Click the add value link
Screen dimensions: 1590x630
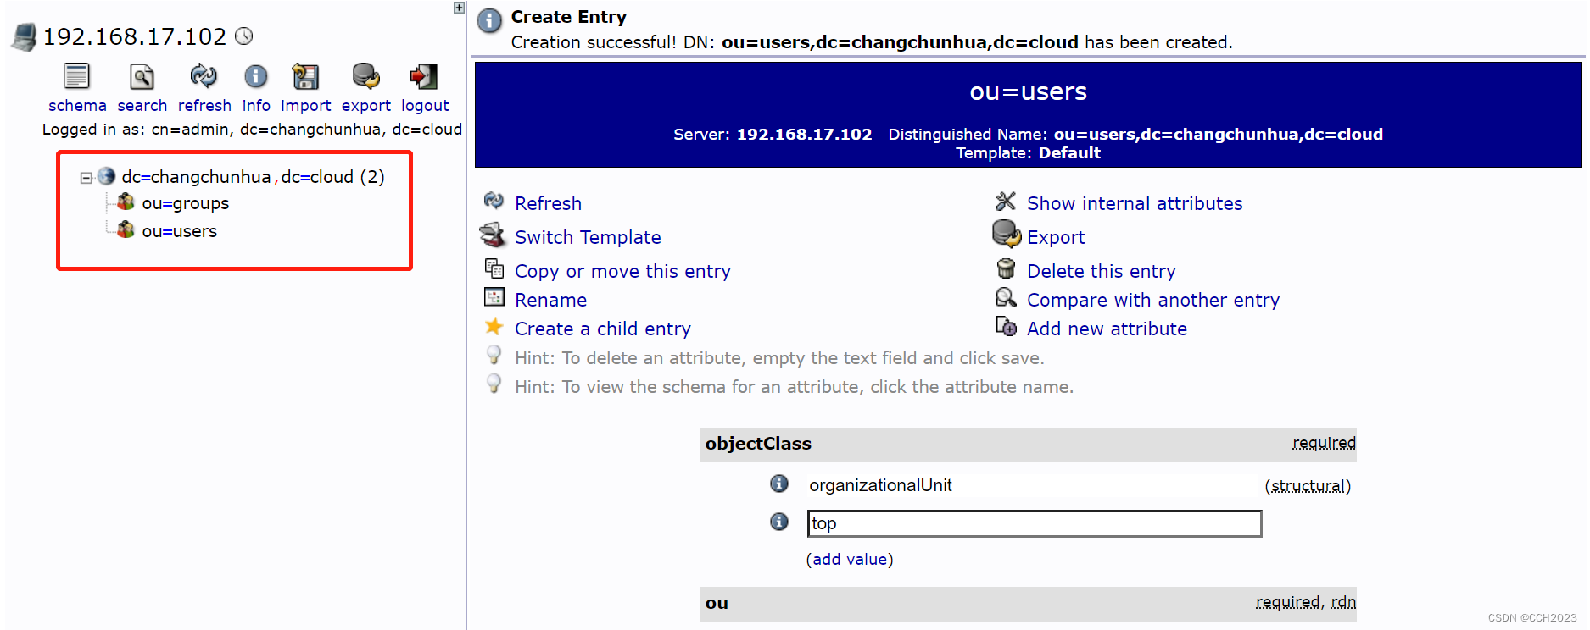pyautogui.click(x=849, y=560)
